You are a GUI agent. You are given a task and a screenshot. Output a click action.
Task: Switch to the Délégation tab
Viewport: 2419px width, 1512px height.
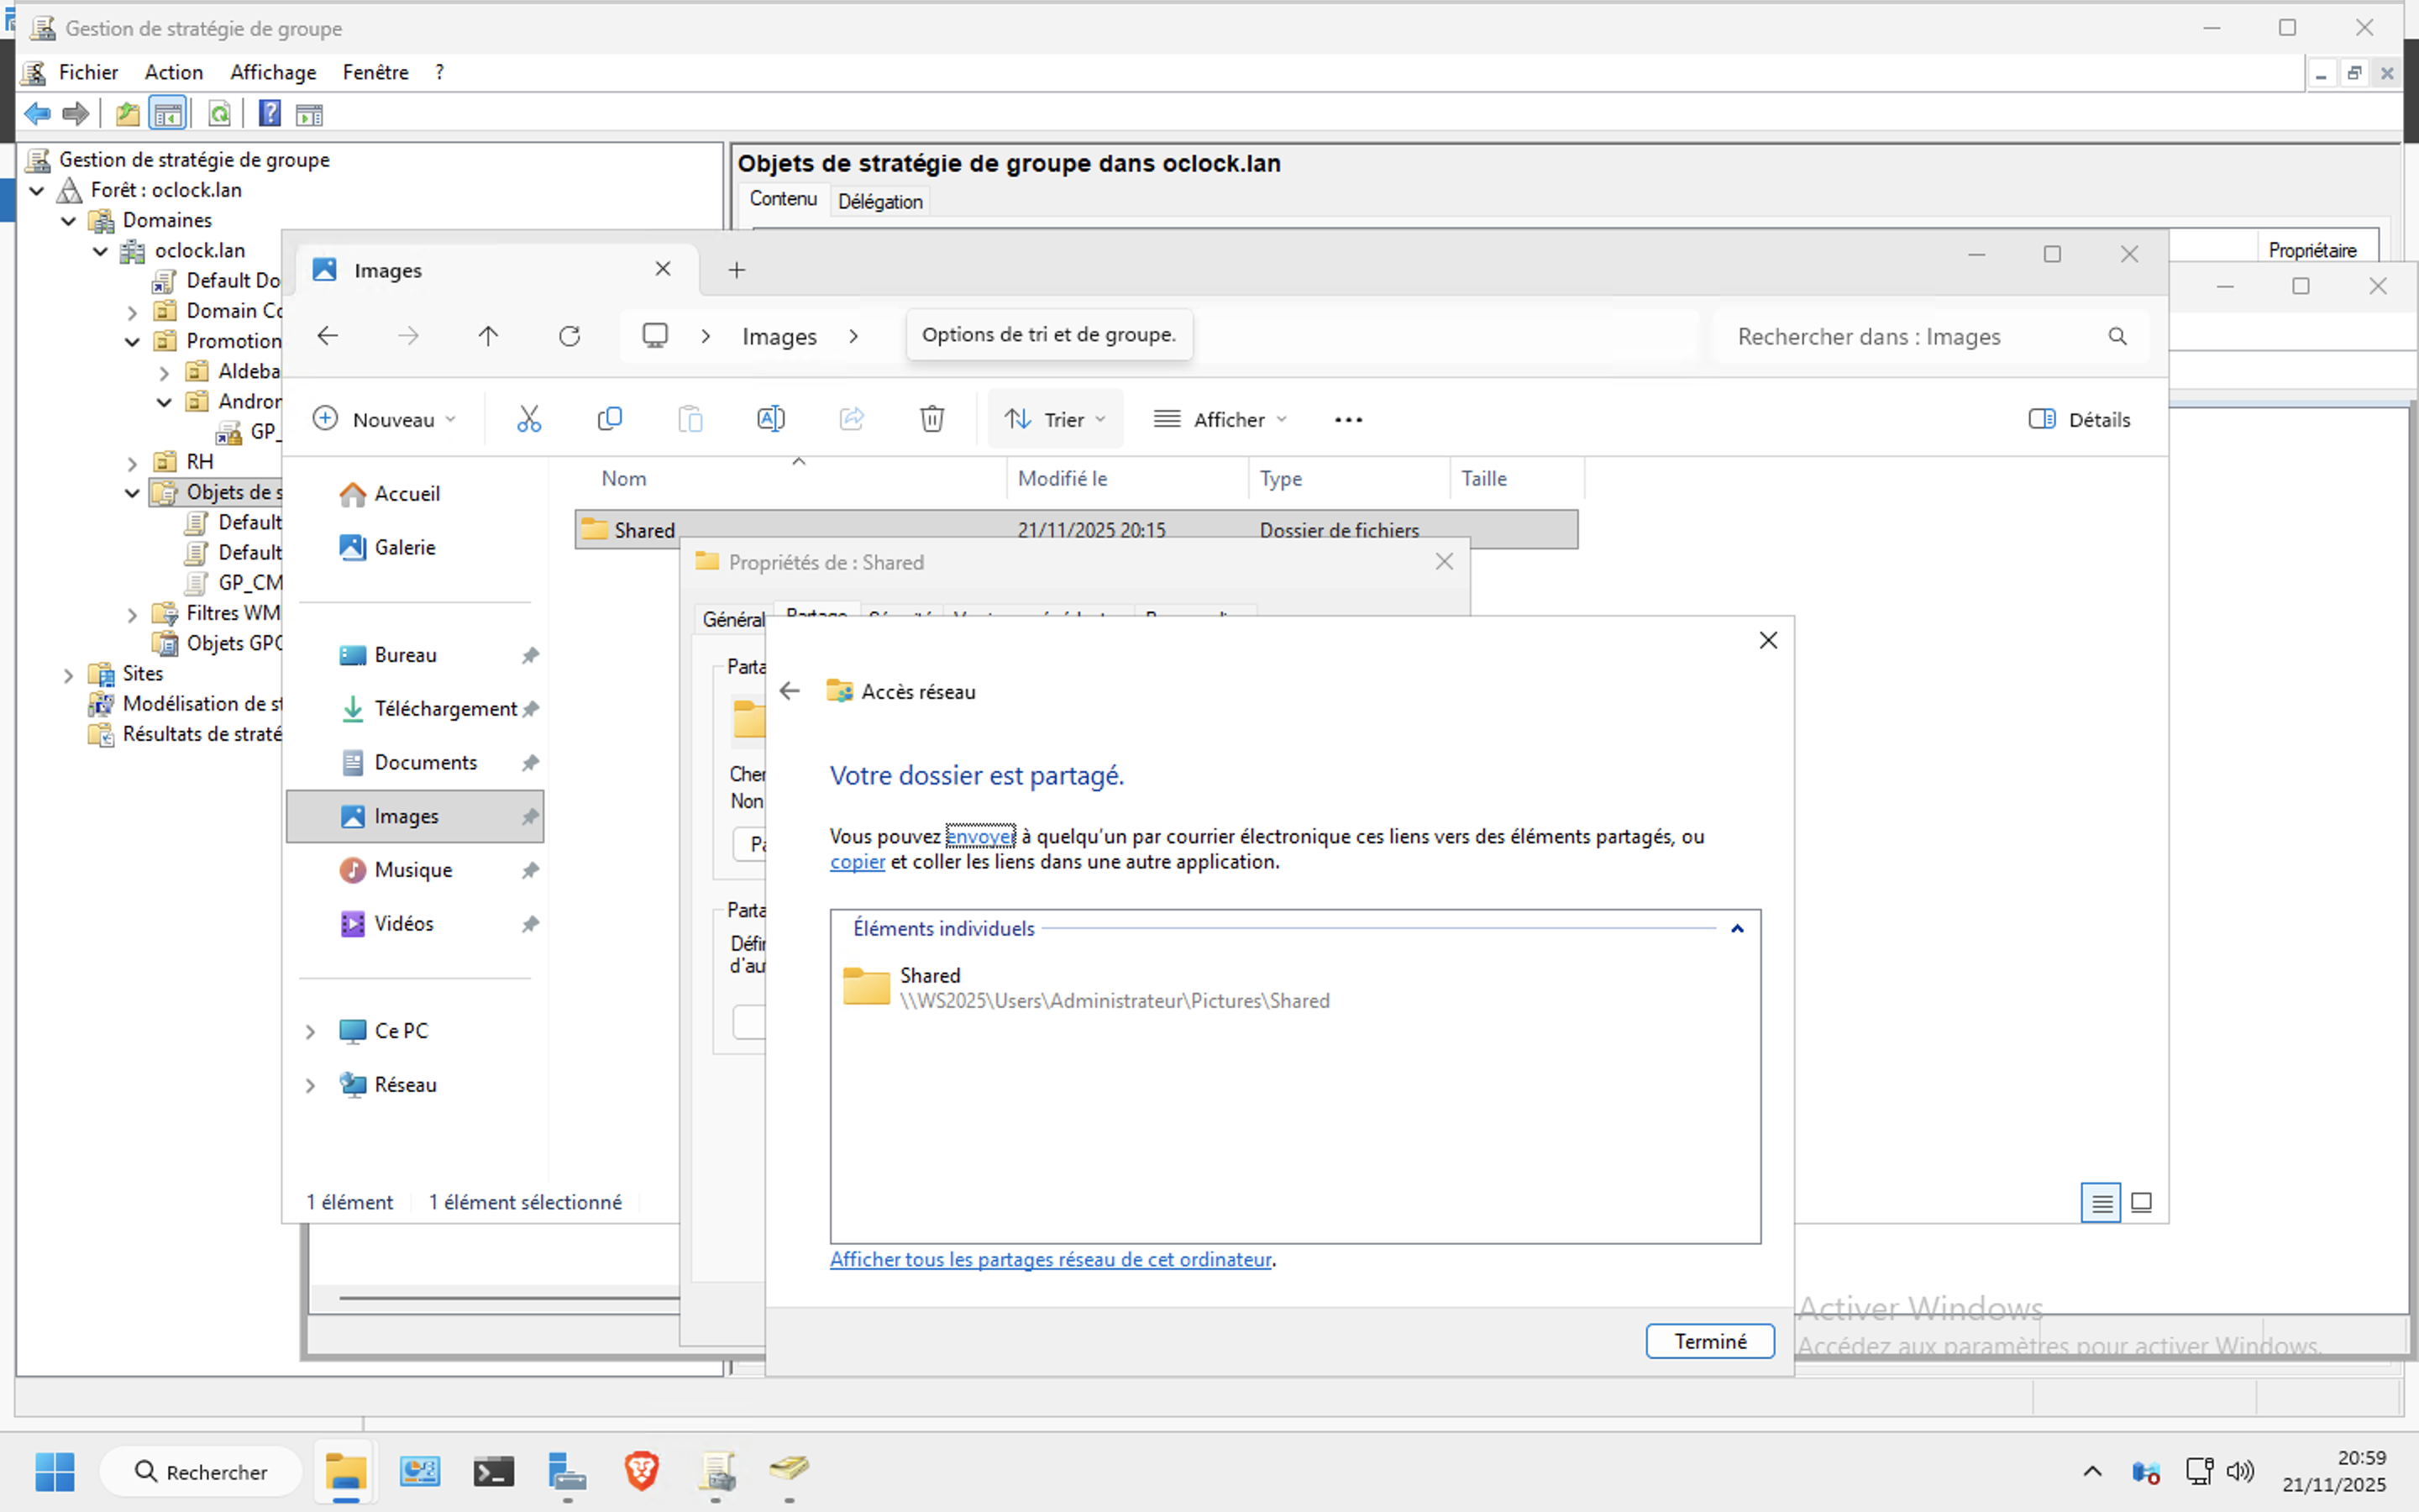879,201
